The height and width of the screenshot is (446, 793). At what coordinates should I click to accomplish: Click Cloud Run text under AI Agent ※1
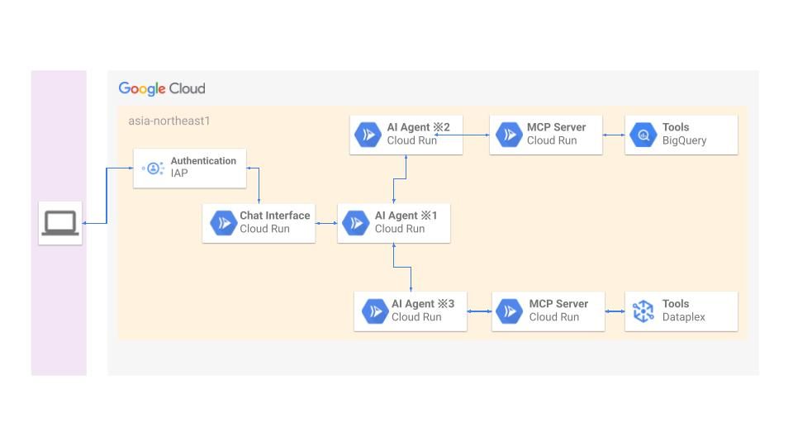[400, 229]
